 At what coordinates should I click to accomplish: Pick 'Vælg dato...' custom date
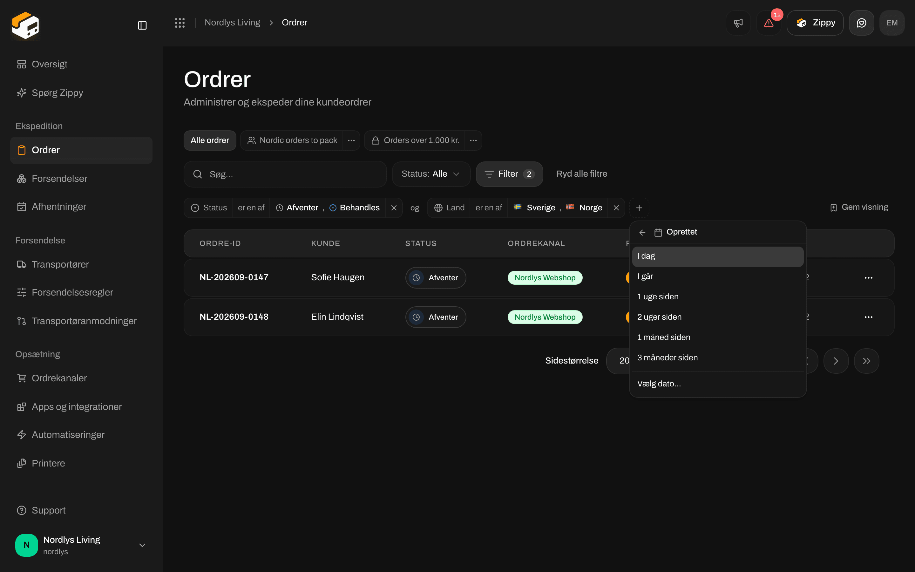coord(718,384)
